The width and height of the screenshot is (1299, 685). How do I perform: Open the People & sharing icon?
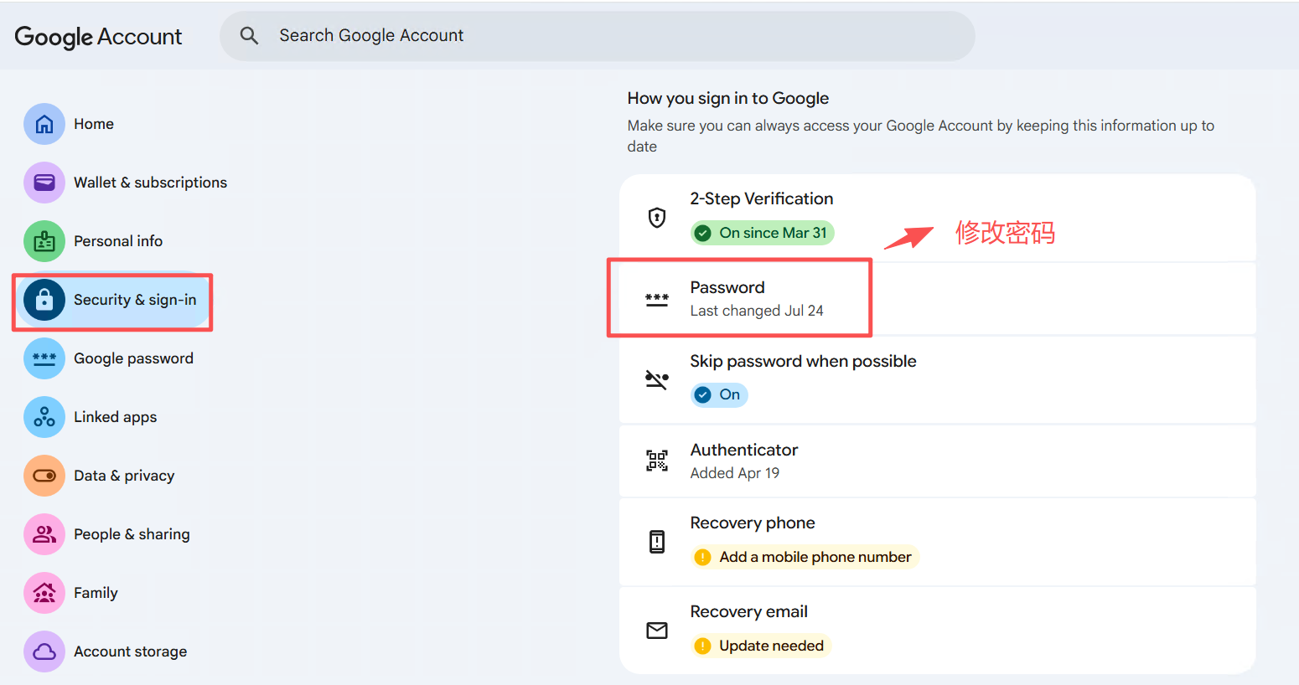pos(44,534)
